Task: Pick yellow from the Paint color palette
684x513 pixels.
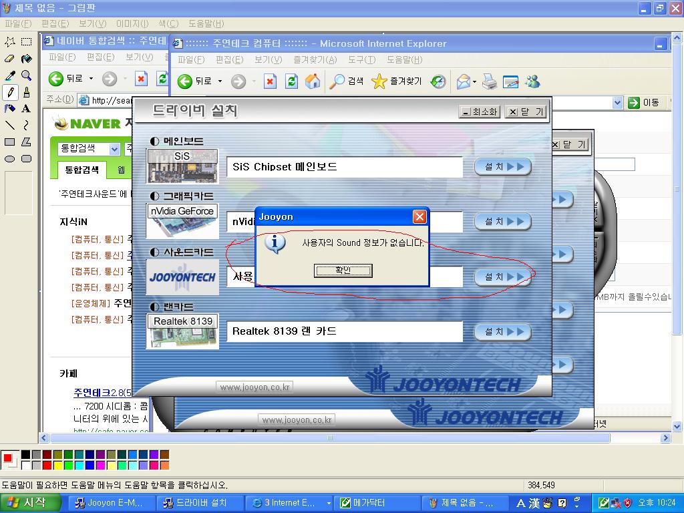Action: [57, 466]
